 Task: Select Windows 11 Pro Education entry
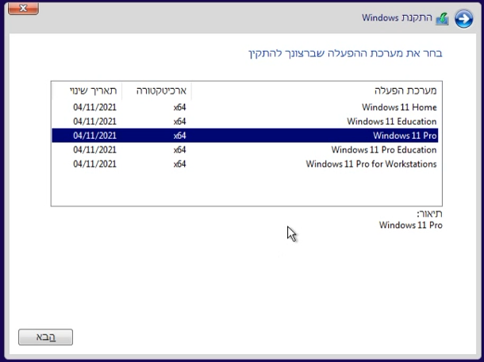tap(245, 150)
